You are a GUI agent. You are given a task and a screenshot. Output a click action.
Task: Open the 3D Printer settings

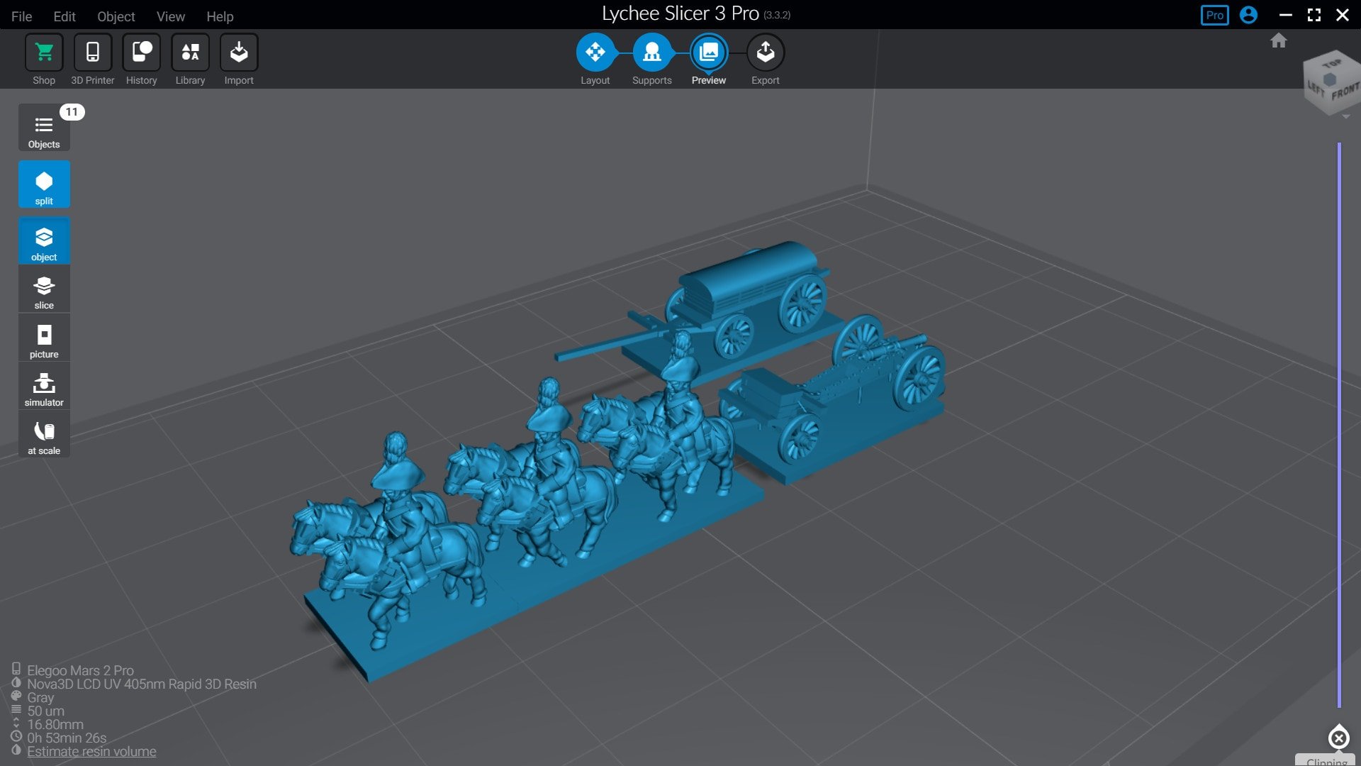coord(93,52)
